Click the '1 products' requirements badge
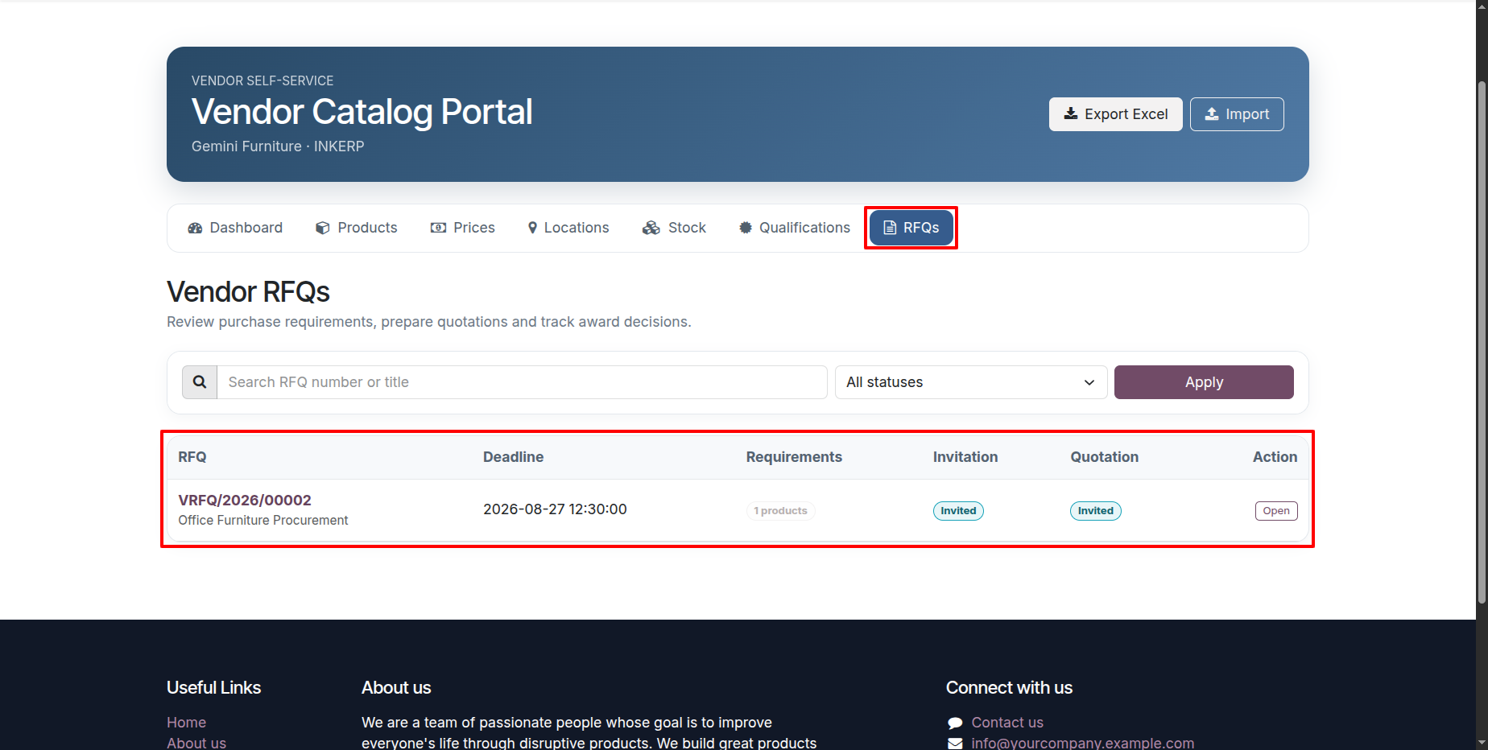This screenshot has width=1488, height=750. (780, 511)
